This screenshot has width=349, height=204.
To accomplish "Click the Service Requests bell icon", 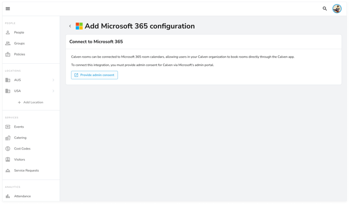I will pyautogui.click(x=8, y=170).
